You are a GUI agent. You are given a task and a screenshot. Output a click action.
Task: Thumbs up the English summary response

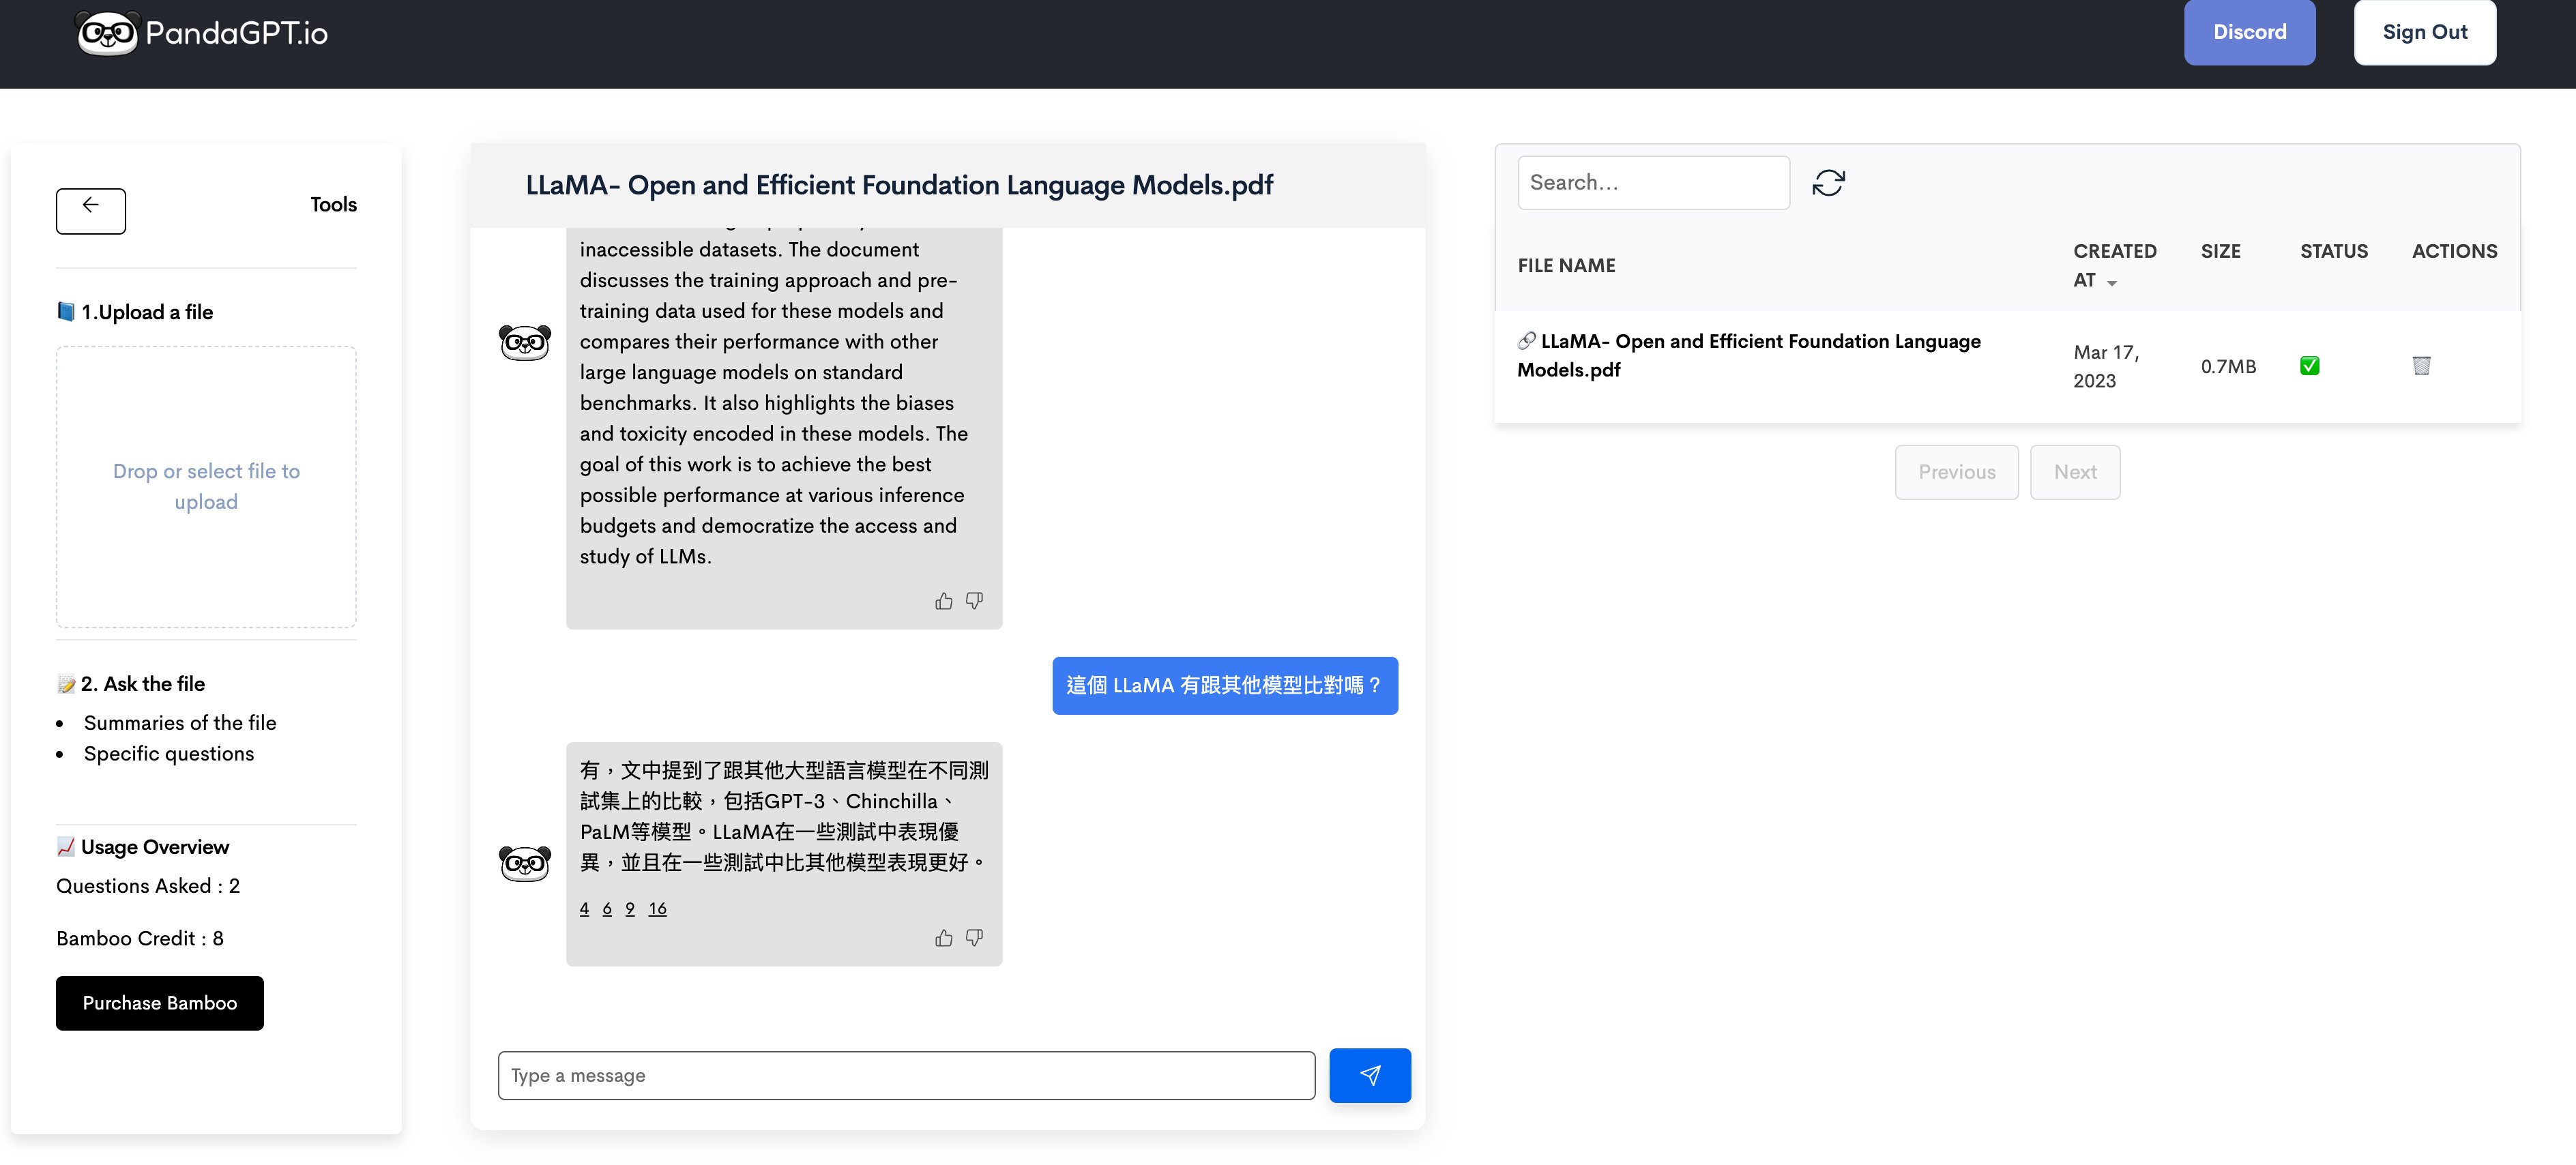coord(943,600)
